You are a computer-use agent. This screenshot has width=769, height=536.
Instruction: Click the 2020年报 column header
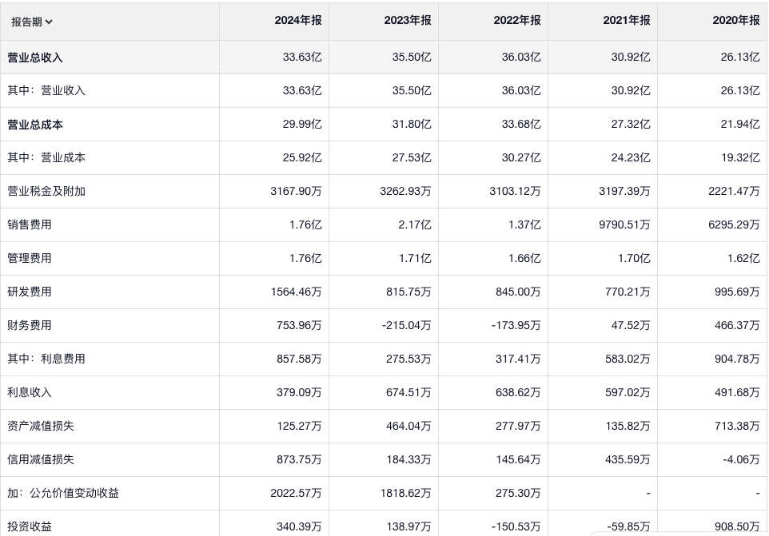click(735, 21)
